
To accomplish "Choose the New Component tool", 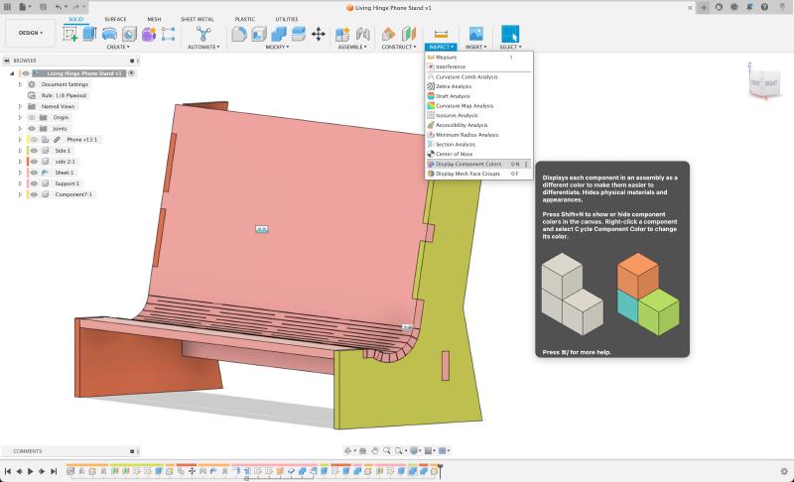I will 342,34.
